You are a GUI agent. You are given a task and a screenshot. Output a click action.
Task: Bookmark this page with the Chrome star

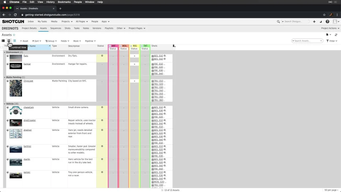click(x=324, y=15)
